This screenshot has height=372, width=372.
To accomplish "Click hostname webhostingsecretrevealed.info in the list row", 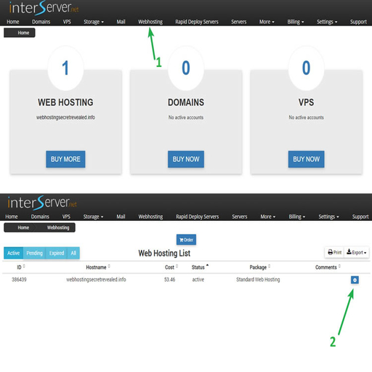I will click(x=96, y=280).
